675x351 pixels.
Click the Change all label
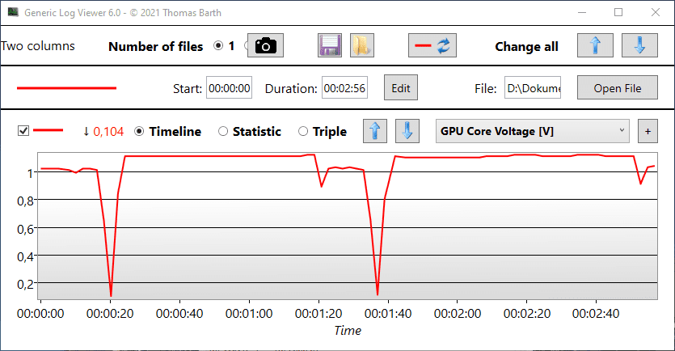(526, 47)
